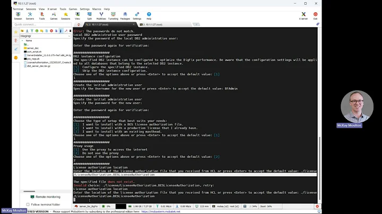
Task: Select the pre_reqs.sh file
Action: (x=31, y=59)
